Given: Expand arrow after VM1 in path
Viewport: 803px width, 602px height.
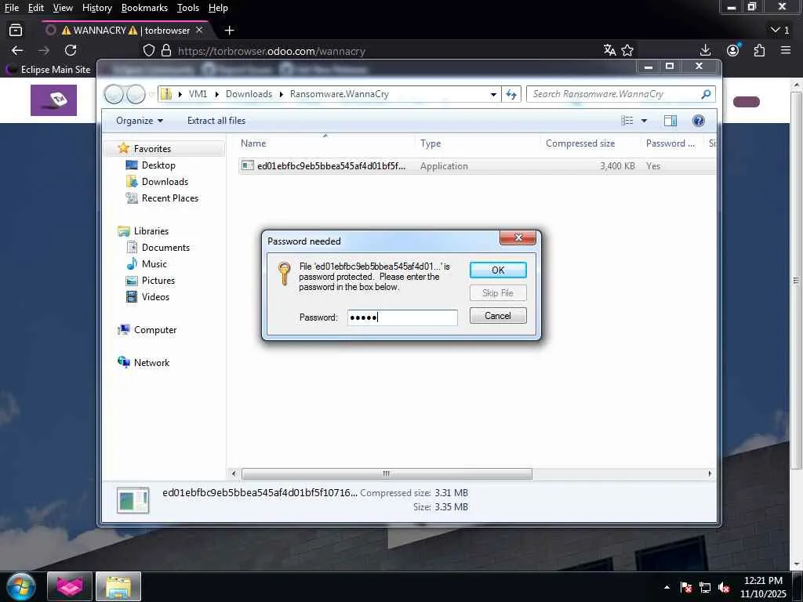Looking at the screenshot, I should coord(216,94).
